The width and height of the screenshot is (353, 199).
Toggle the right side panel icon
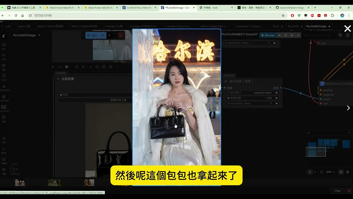(348, 35)
